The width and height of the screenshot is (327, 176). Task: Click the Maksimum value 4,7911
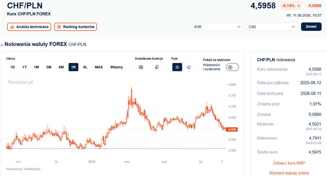[315, 138]
